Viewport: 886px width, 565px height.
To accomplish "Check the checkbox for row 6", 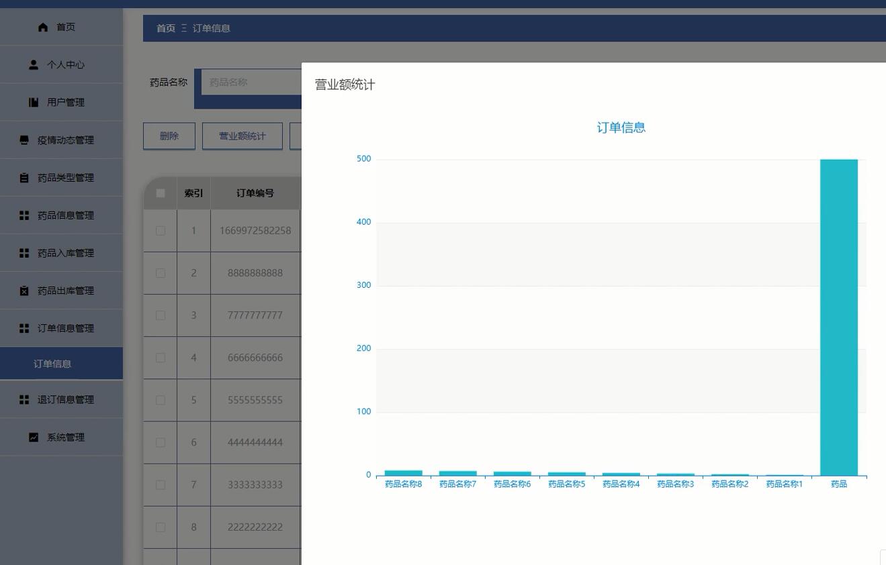I will pos(161,442).
